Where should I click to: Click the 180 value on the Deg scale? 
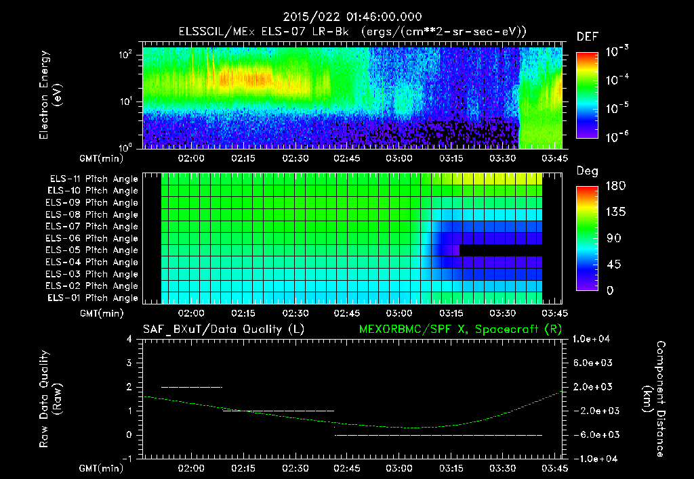615,186
